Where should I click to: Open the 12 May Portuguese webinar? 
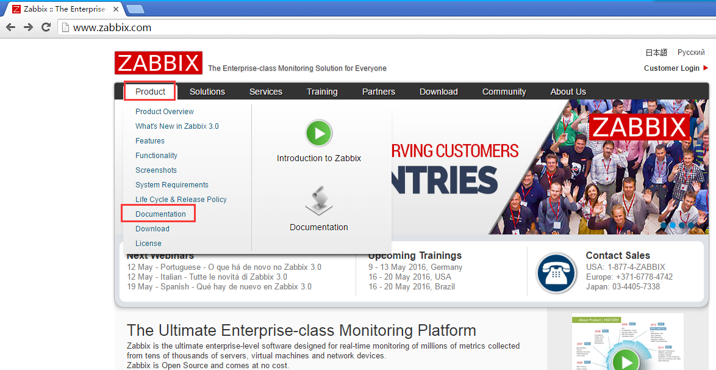click(x=224, y=267)
